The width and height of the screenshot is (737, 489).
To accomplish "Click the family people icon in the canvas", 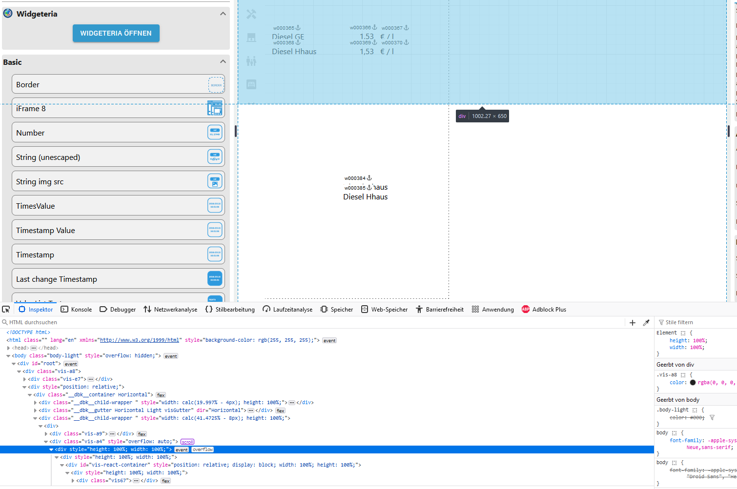I will pos(251,61).
